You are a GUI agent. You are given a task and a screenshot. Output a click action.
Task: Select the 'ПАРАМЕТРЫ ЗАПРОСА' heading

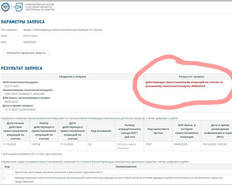23,22
